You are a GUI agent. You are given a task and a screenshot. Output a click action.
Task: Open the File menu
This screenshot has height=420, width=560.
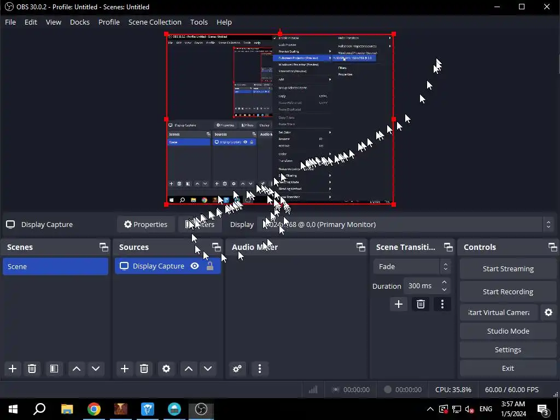10,22
